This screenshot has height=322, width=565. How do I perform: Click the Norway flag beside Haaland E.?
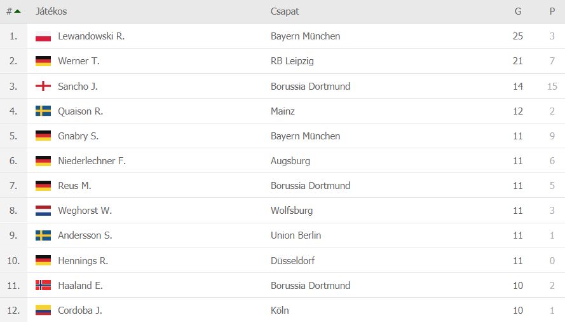pos(43,285)
